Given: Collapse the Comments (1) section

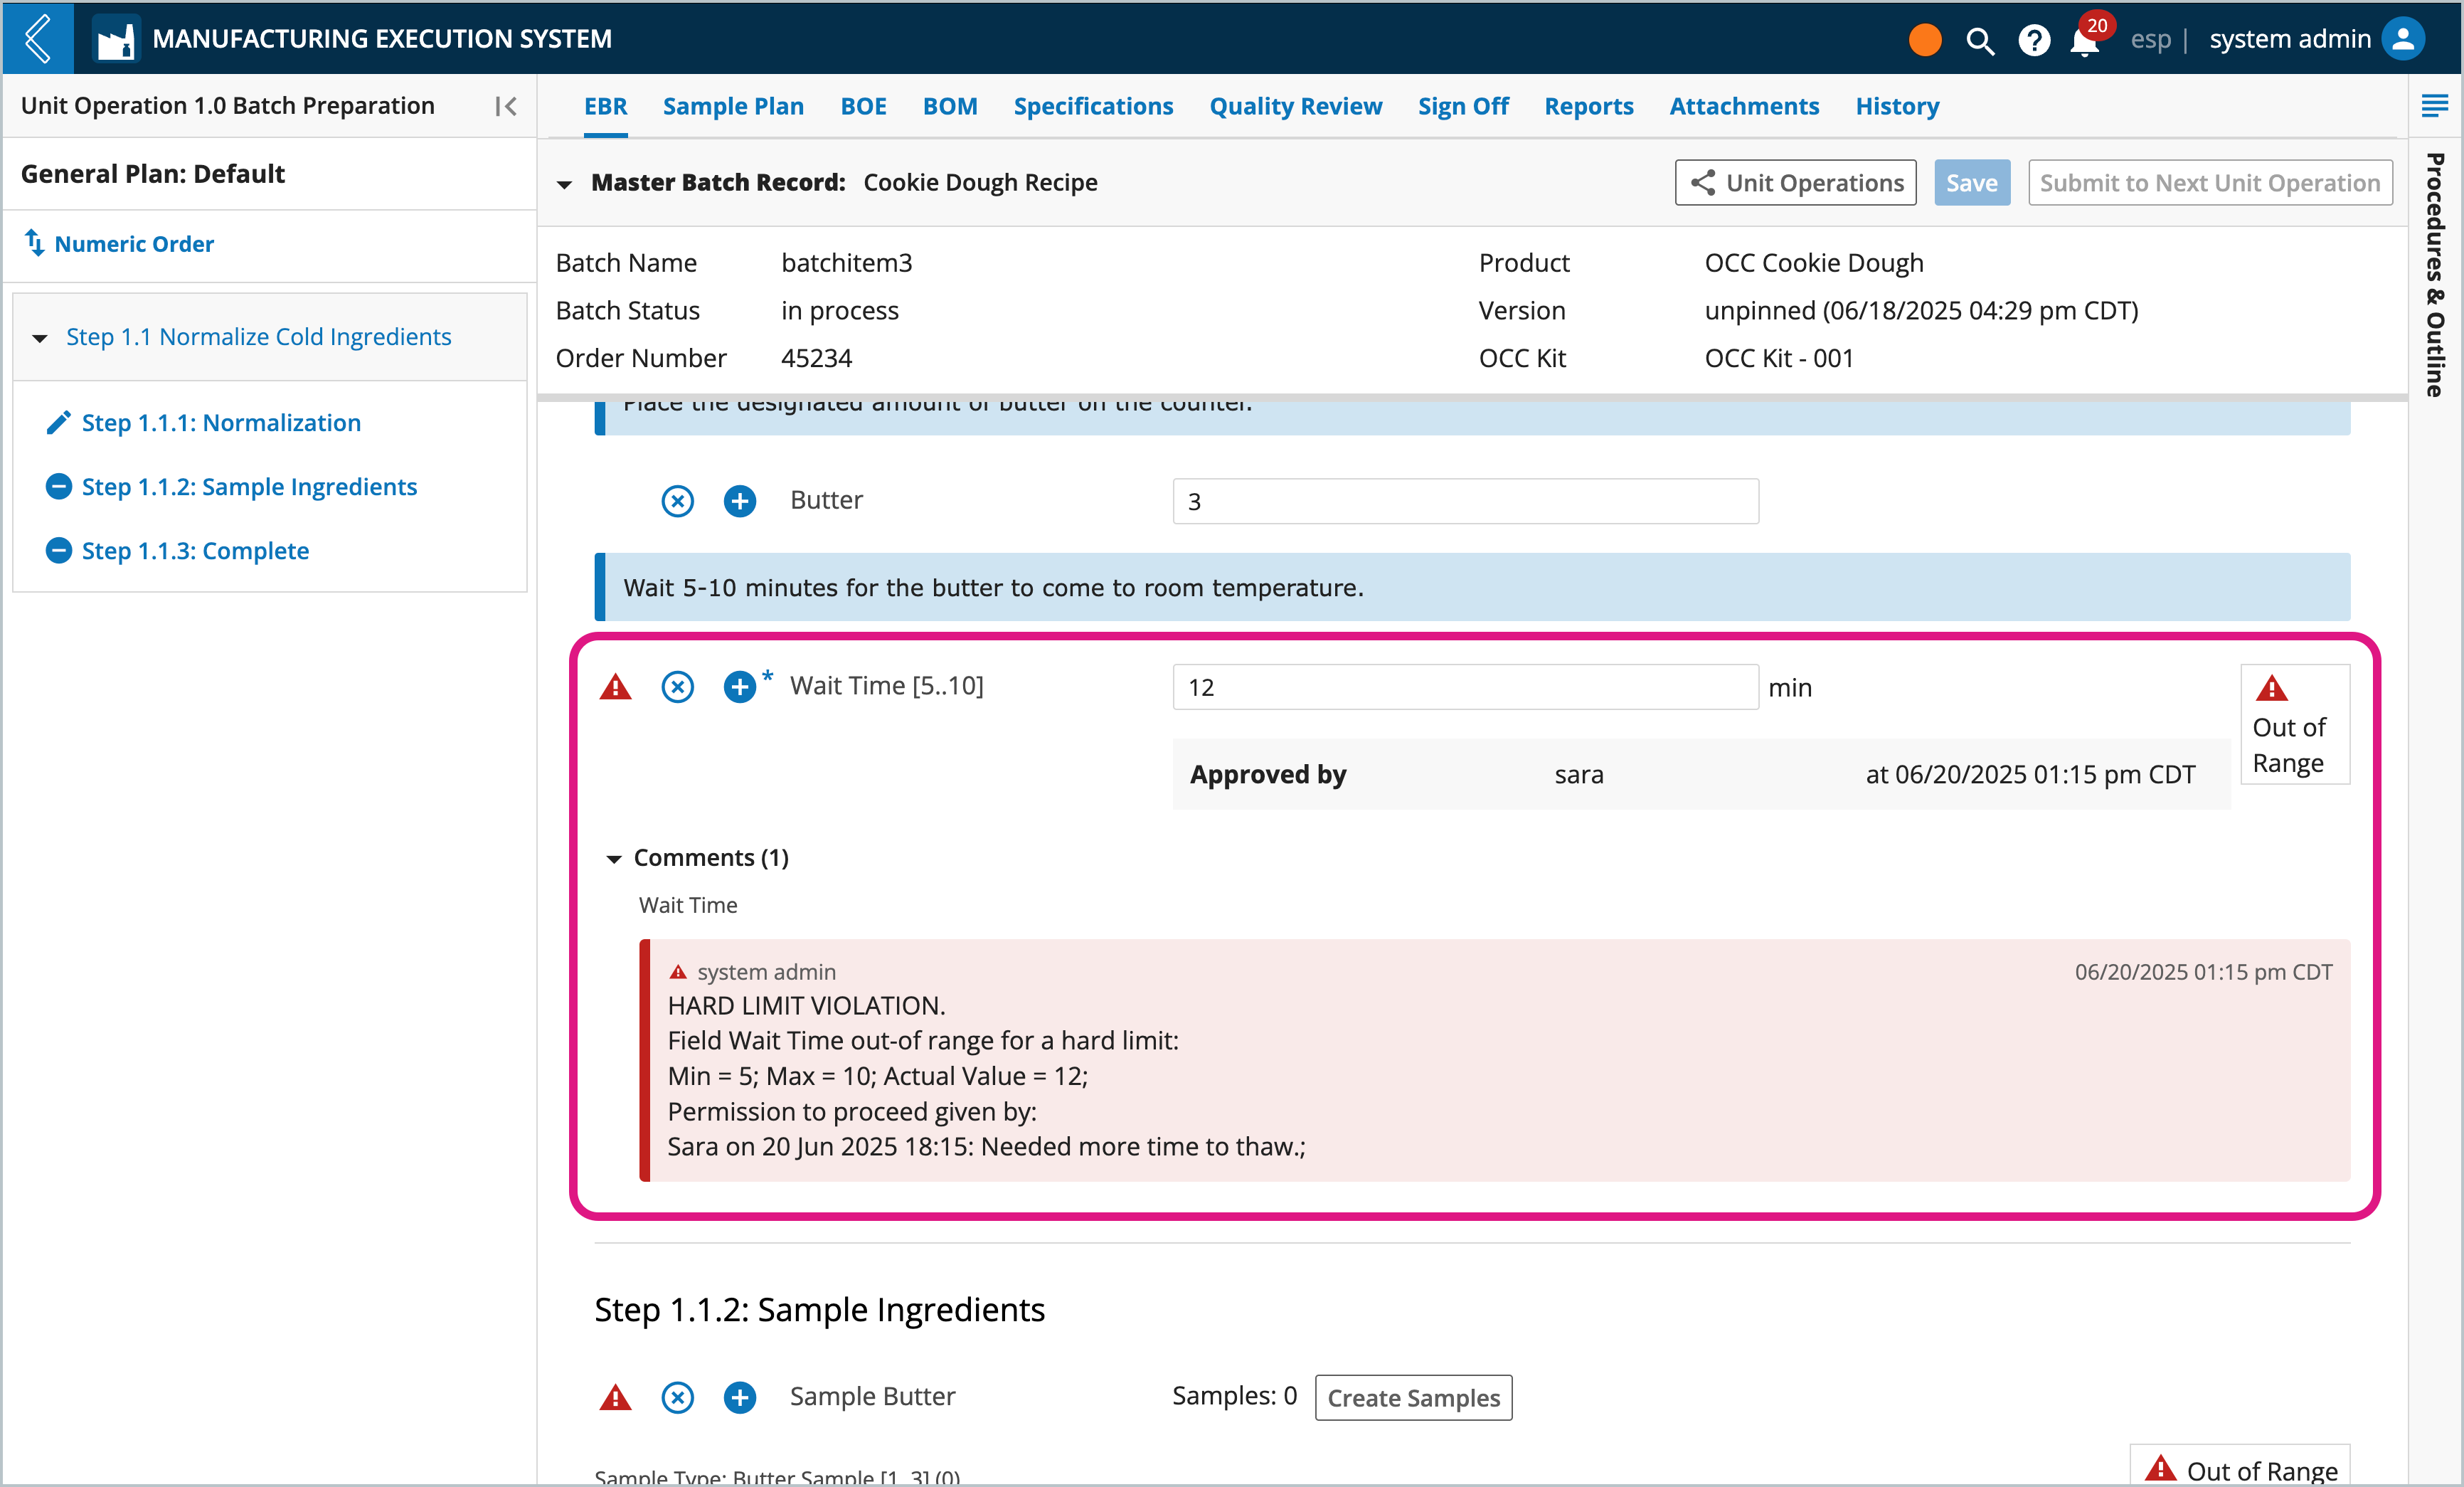Looking at the screenshot, I should [x=614, y=859].
